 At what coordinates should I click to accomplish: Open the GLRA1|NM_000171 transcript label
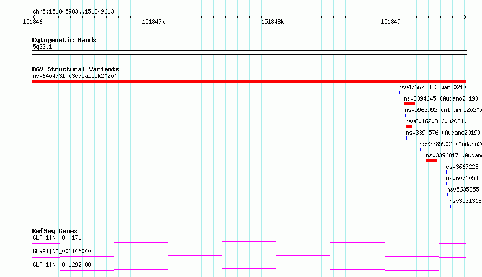(x=57, y=238)
